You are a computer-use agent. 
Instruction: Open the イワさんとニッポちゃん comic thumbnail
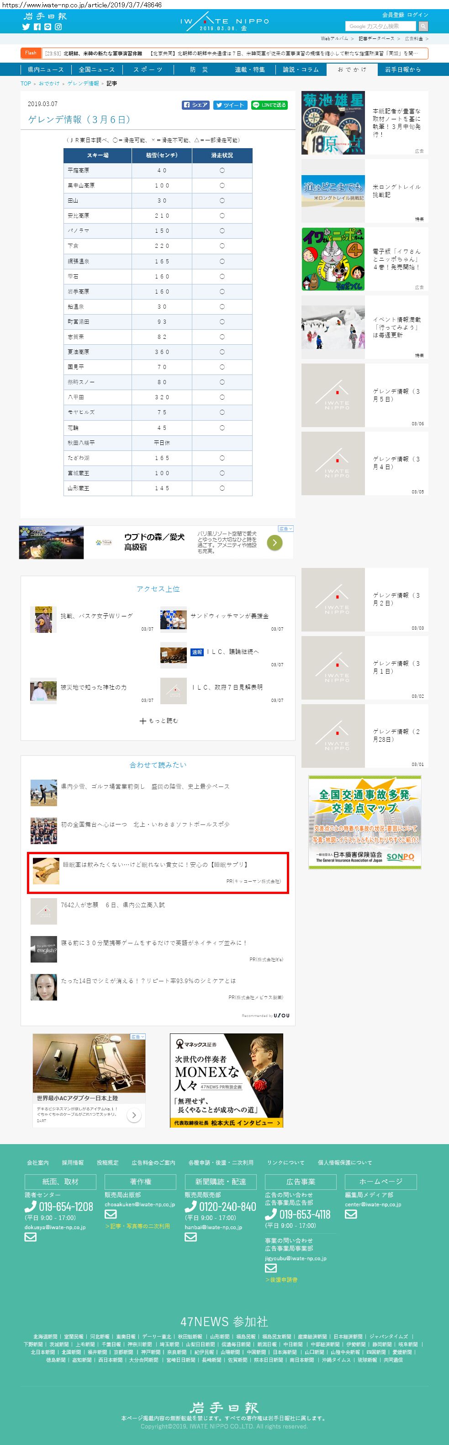(x=333, y=259)
